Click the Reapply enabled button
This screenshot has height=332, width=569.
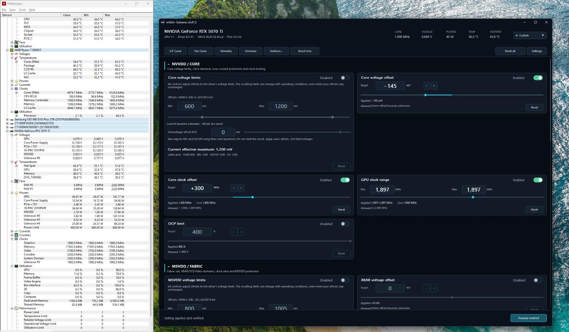[x=528, y=318]
